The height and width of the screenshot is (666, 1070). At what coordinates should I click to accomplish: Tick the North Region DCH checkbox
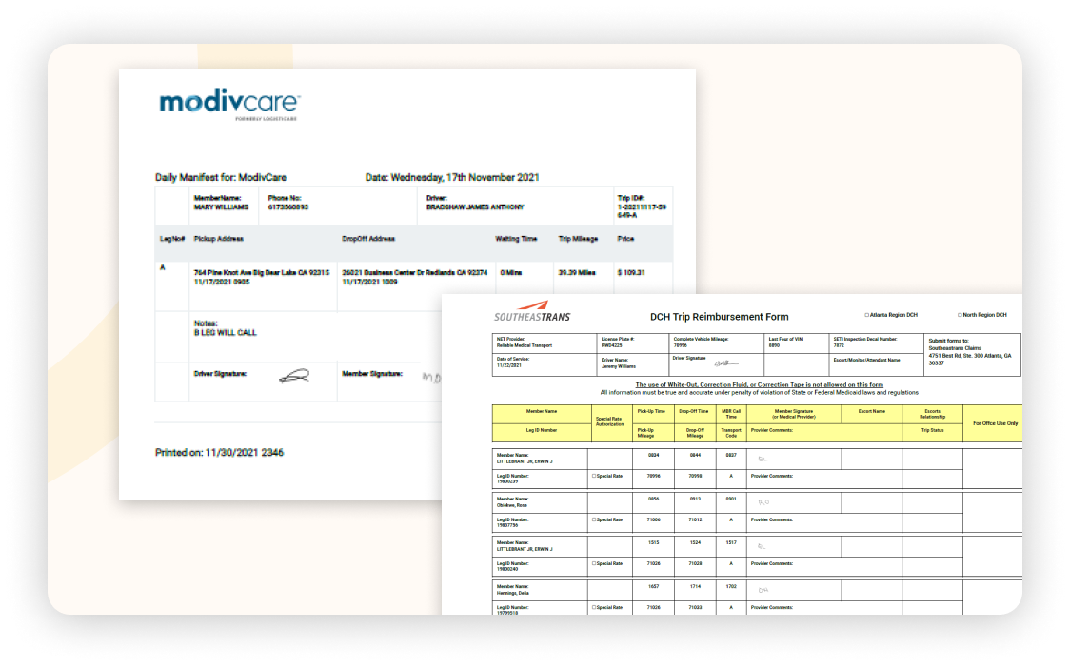click(x=960, y=315)
